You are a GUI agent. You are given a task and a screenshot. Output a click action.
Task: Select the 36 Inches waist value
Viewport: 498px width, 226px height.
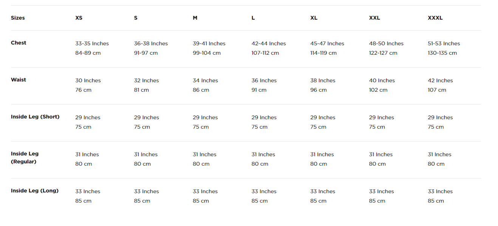pos(264,80)
